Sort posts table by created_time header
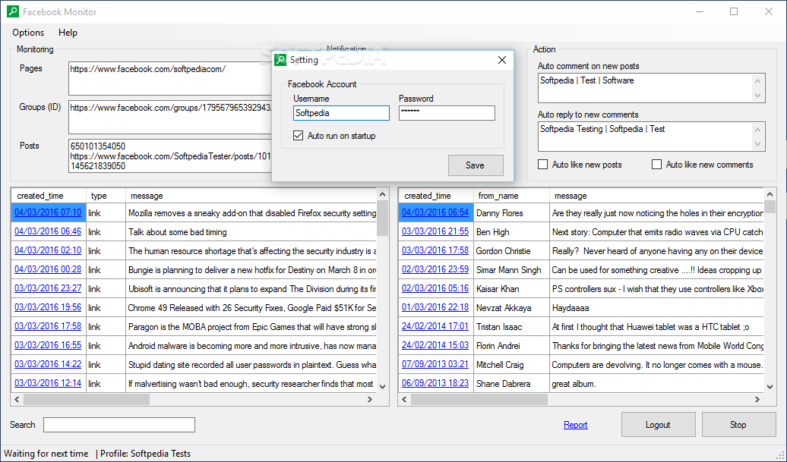 tap(49, 196)
